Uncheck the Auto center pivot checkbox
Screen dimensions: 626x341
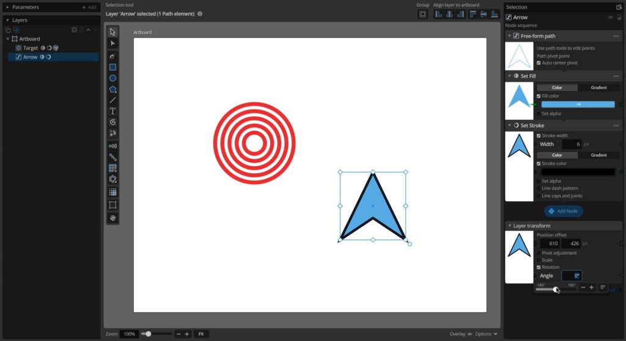pos(539,63)
